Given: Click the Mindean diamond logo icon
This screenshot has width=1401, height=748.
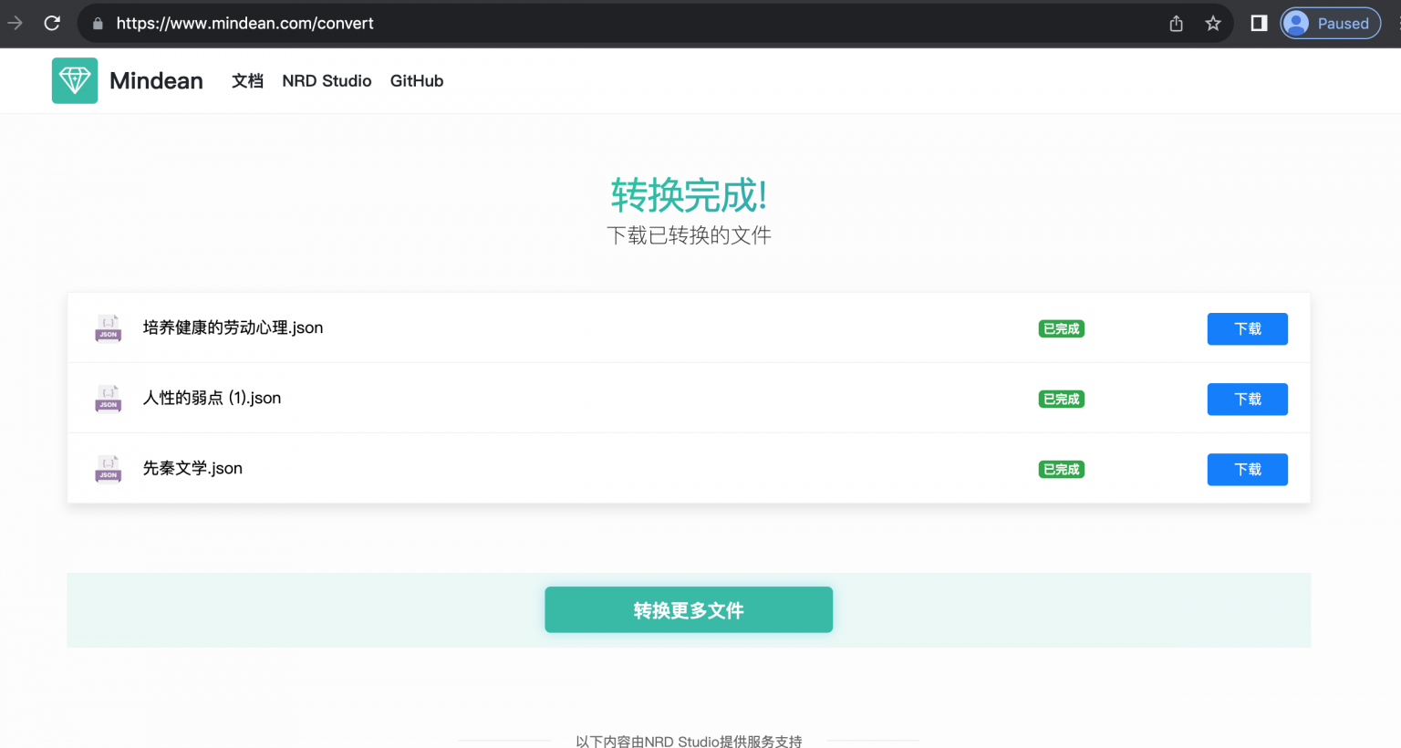Looking at the screenshot, I should 75,80.
